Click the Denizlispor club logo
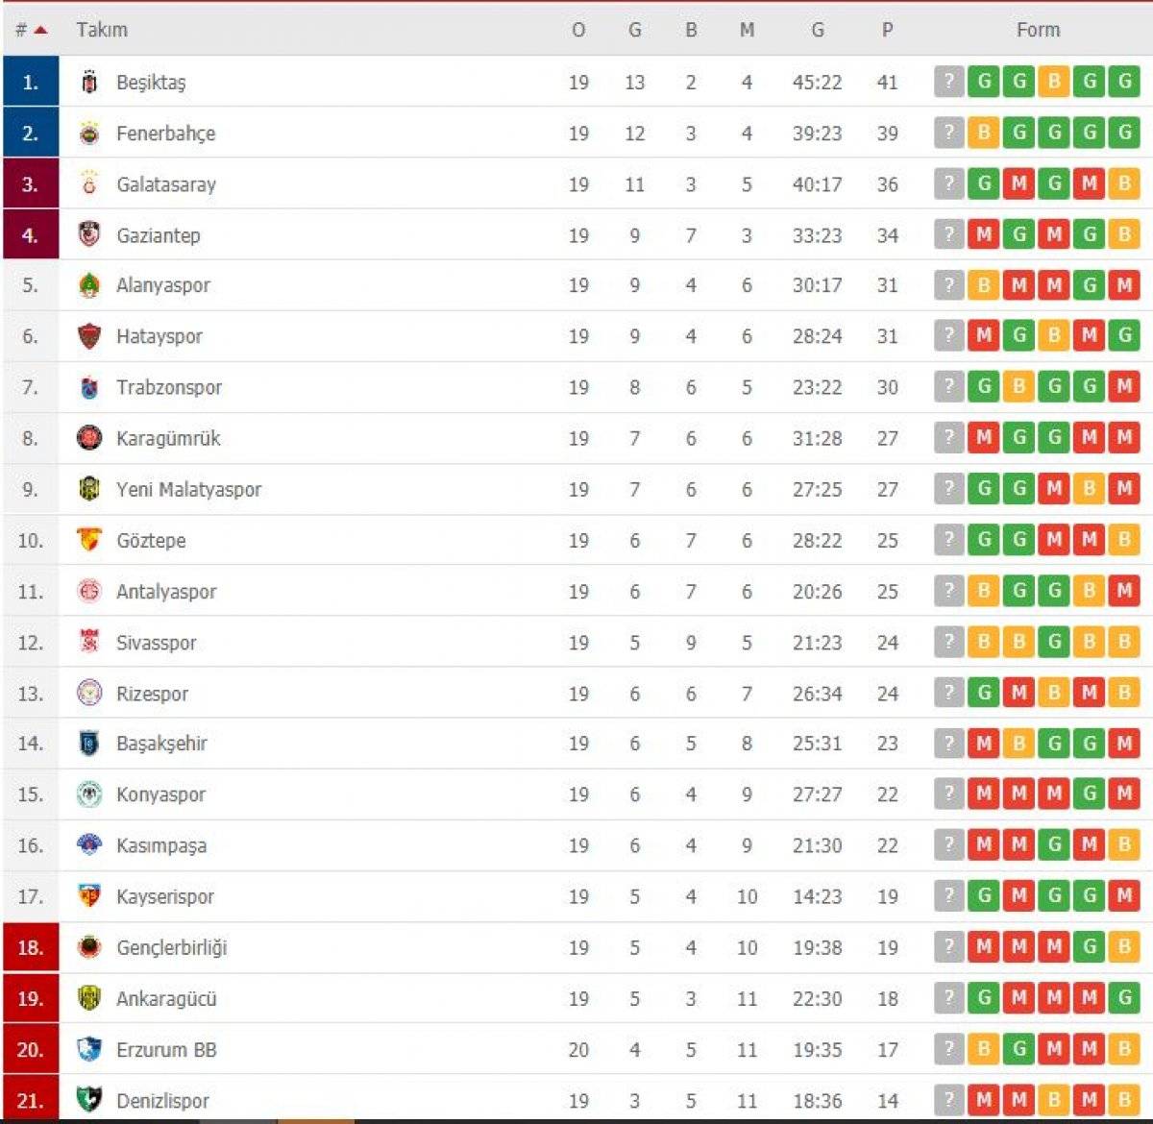The height and width of the screenshot is (1124, 1153). coord(89,1099)
